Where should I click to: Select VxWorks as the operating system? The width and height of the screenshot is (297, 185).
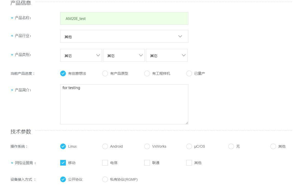click(147, 146)
